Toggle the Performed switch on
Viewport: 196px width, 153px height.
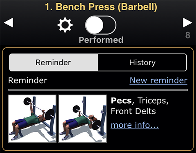pos(101,25)
